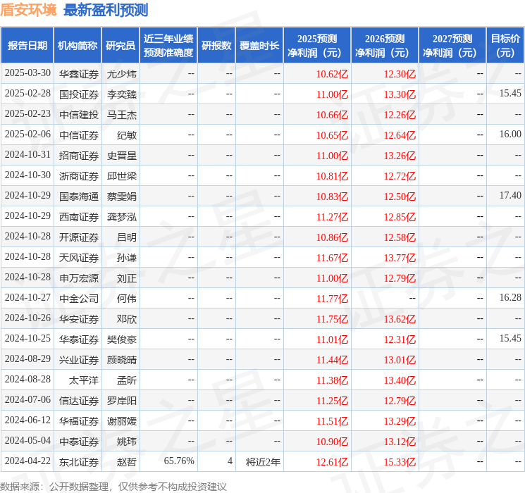Open the 华鑫证券 institution cell
The width and height of the screenshot is (525, 493).
(x=78, y=73)
